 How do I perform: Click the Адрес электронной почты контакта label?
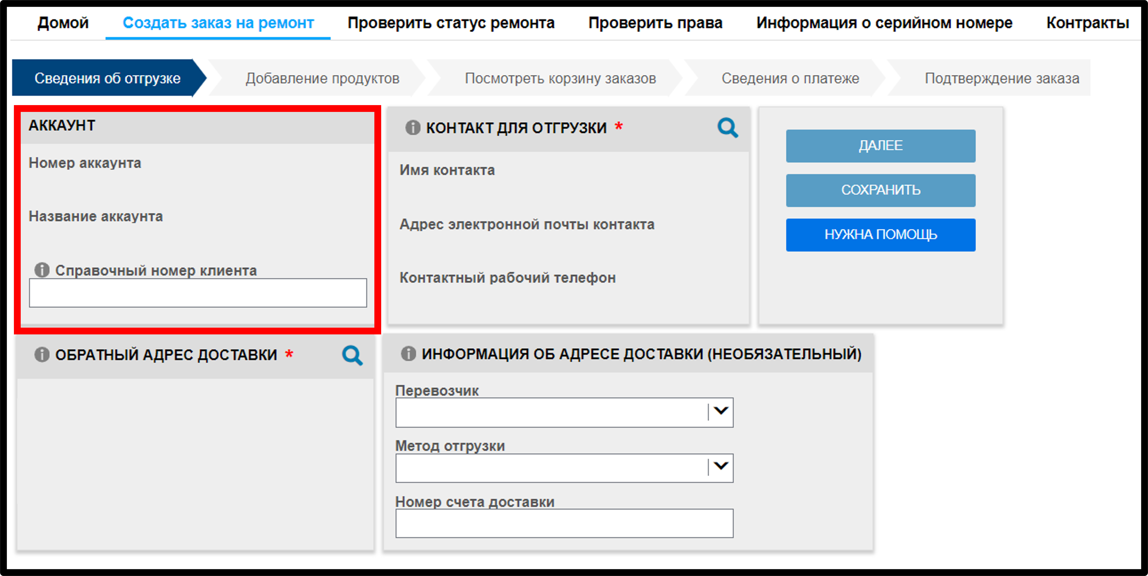click(x=527, y=224)
